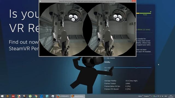The height and width of the screenshot is (98, 175).
Task: Show hidden system tray icons
Action: pos(152,96)
